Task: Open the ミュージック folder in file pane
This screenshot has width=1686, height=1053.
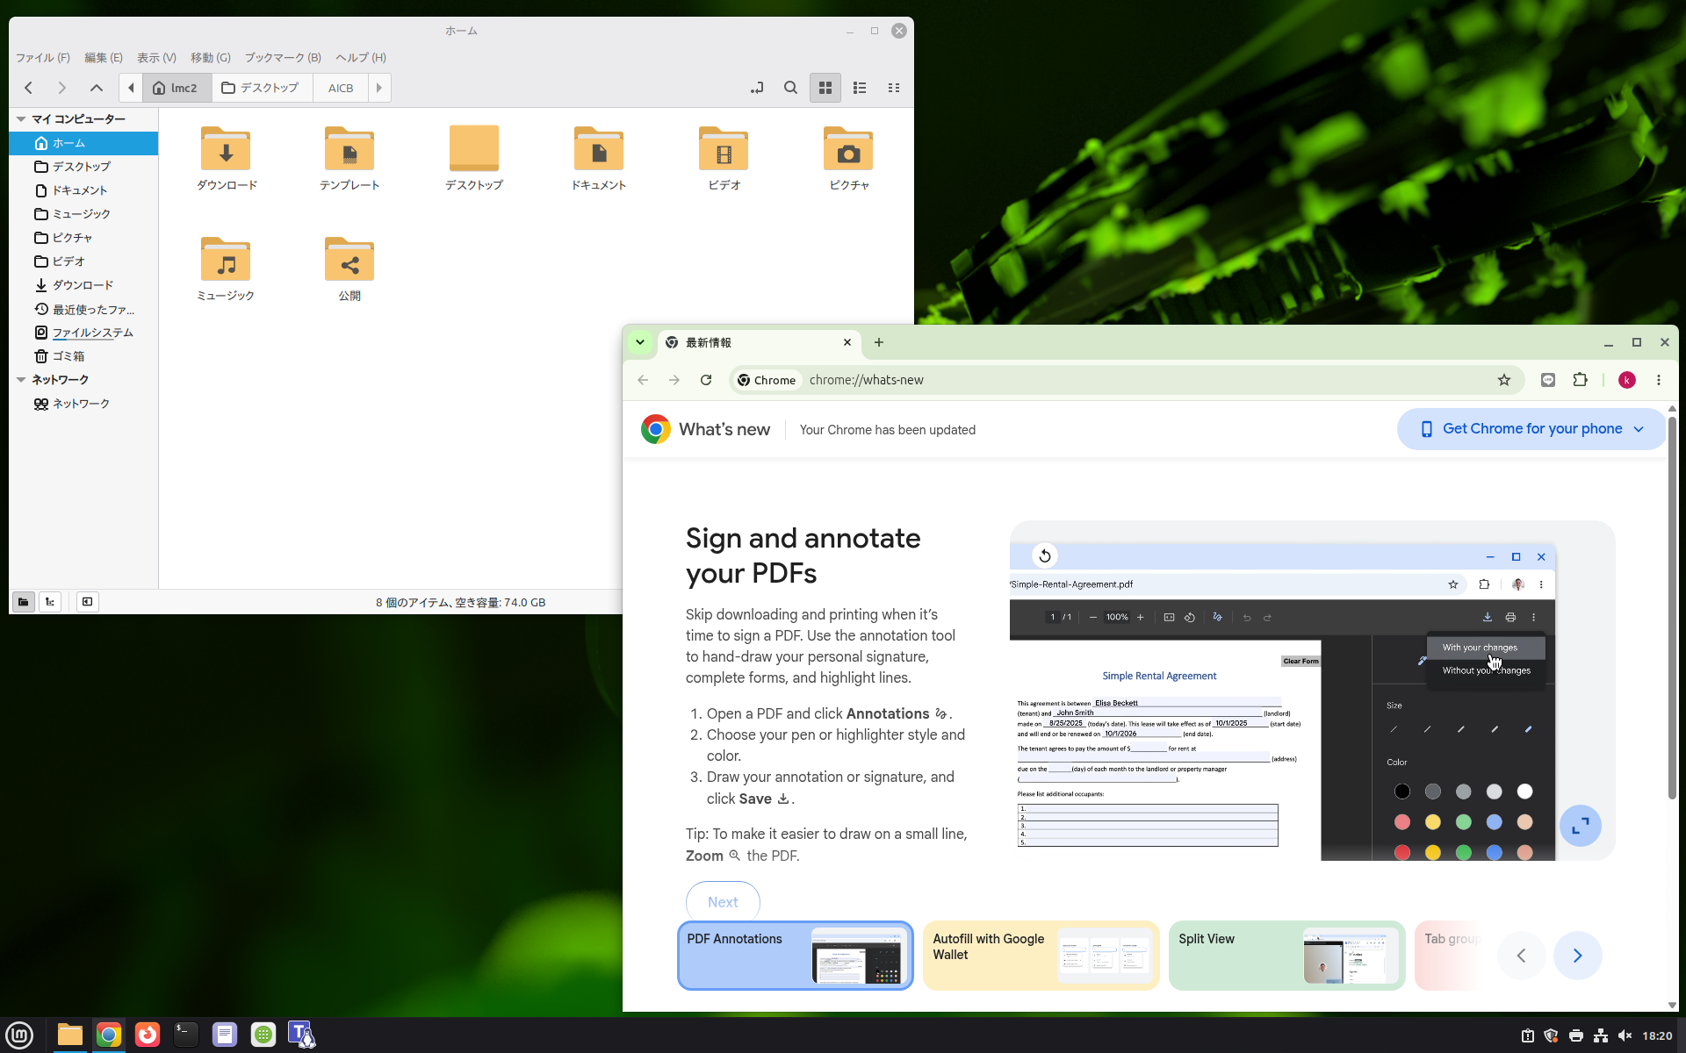Action: (226, 260)
